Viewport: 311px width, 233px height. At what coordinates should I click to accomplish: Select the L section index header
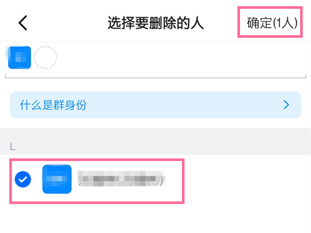tap(12, 147)
